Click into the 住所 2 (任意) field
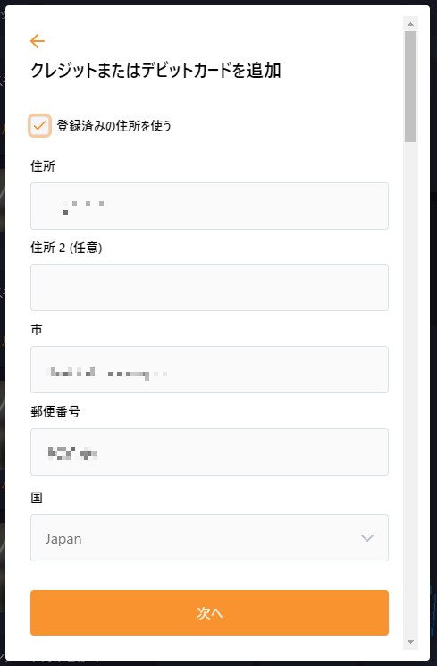The height and width of the screenshot is (666, 437). click(x=209, y=288)
